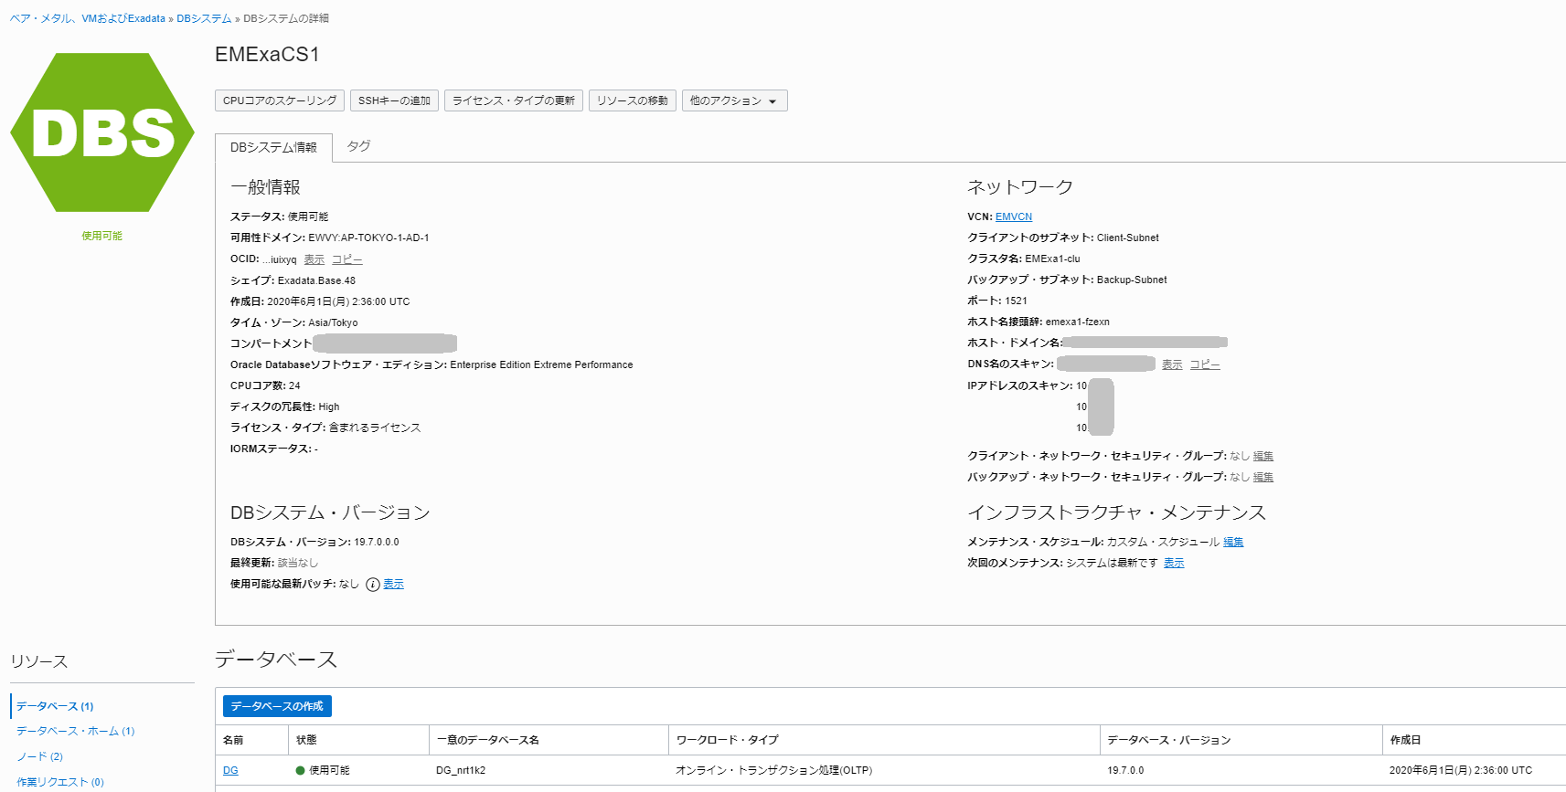Click the システムは最新です text
1566x792 pixels.
point(1113,563)
